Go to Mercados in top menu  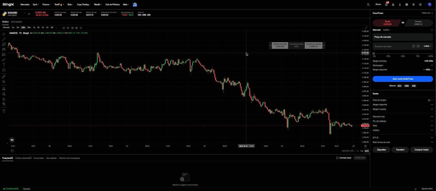click(x=25, y=4)
